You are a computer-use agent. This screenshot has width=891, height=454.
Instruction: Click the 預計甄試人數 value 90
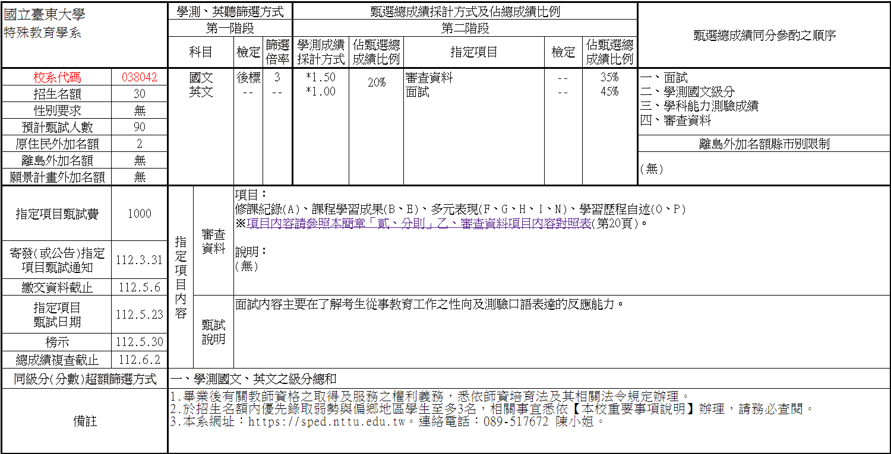pos(140,127)
